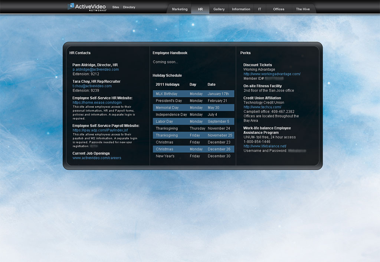Click the Employee Handbook heading
The image size is (380, 262).
click(170, 53)
